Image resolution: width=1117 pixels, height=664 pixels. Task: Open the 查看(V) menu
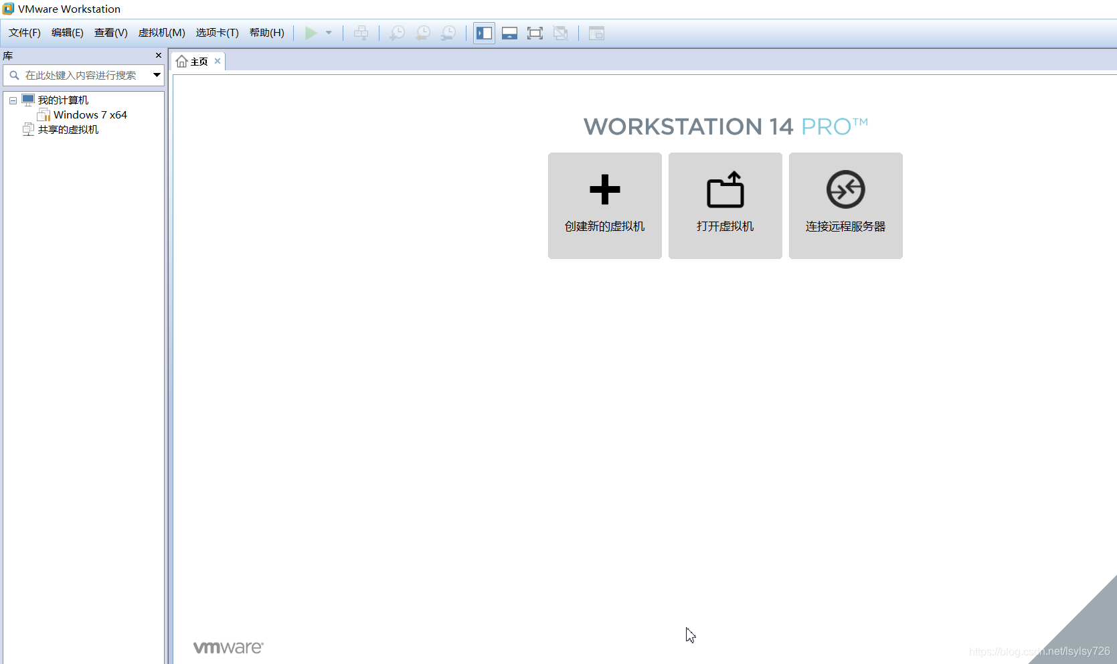click(x=111, y=33)
